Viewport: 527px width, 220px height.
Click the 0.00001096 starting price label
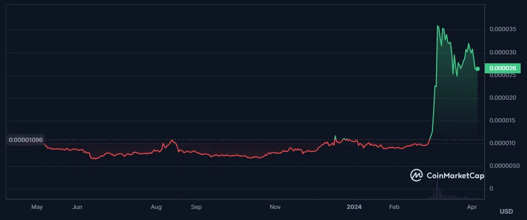click(26, 139)
